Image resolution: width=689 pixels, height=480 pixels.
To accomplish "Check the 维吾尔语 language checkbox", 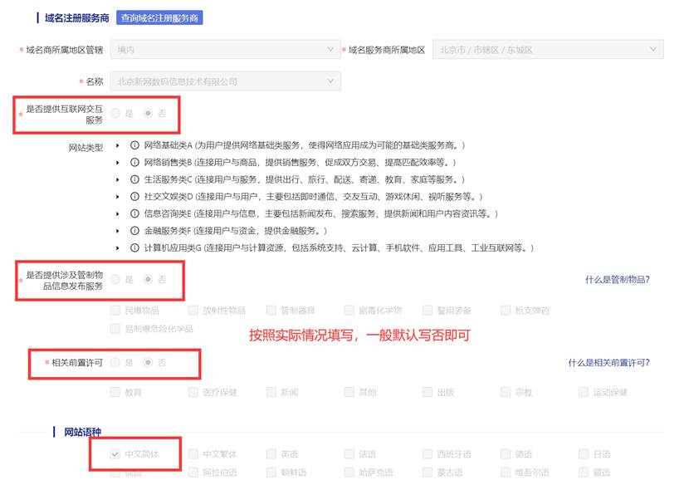I will (506, 473).
